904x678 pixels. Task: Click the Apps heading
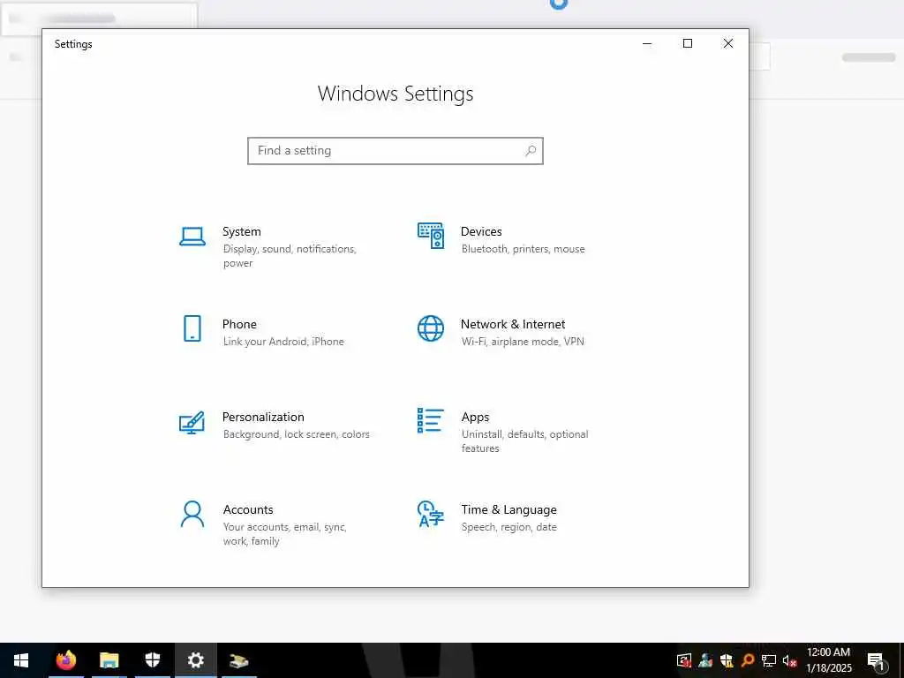(x=475, y=417)
